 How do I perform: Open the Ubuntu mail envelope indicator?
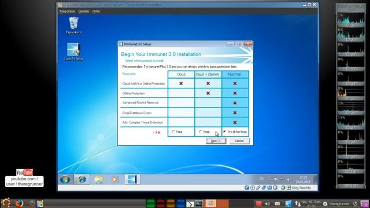coord(277,203)
